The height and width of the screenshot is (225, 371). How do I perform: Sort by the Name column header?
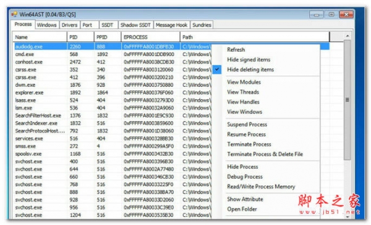pos(40,37)
